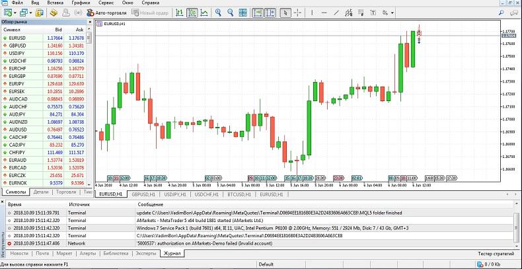Click the Новый ордер button
The height and width of the screenshot is (269, 522).
coord(151,13)
